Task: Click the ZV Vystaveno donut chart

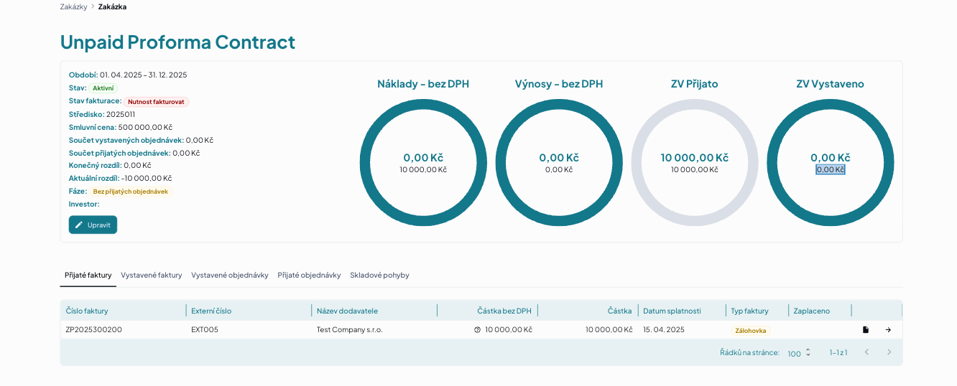Action: (x=831, y=163)
